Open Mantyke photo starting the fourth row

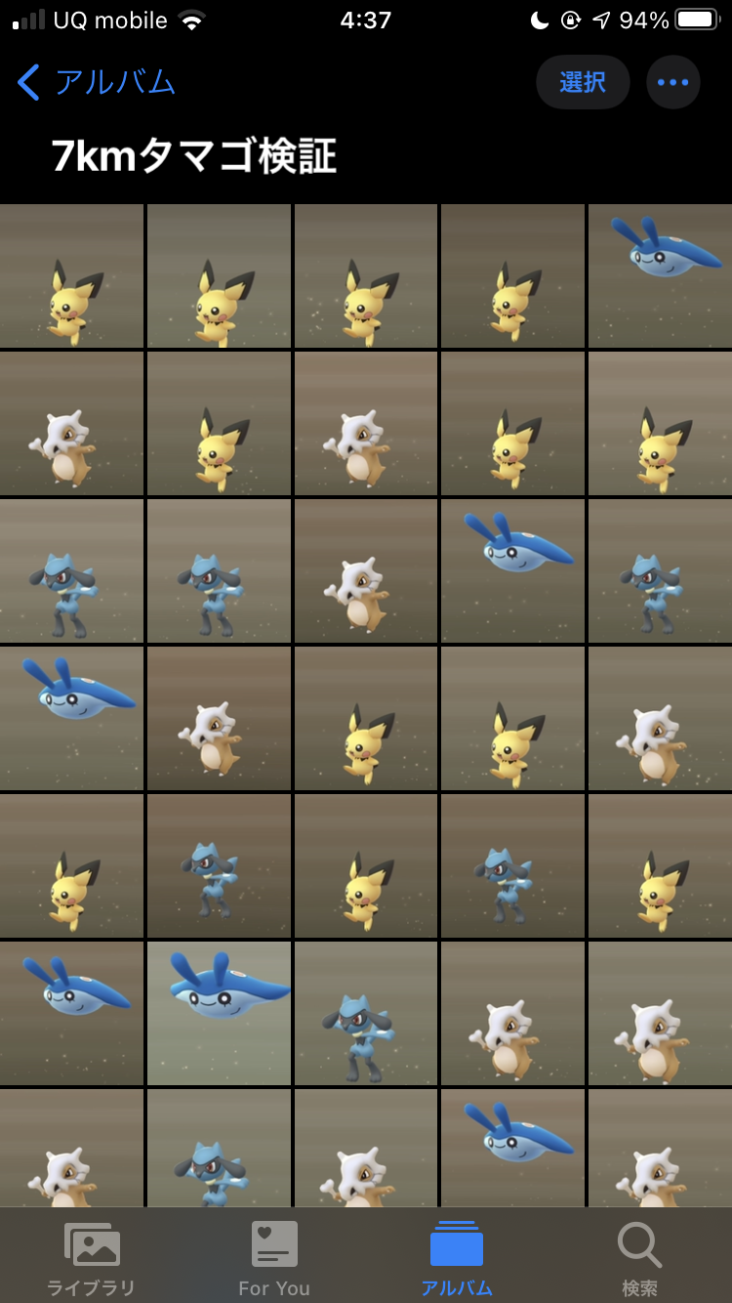point(72,719)
